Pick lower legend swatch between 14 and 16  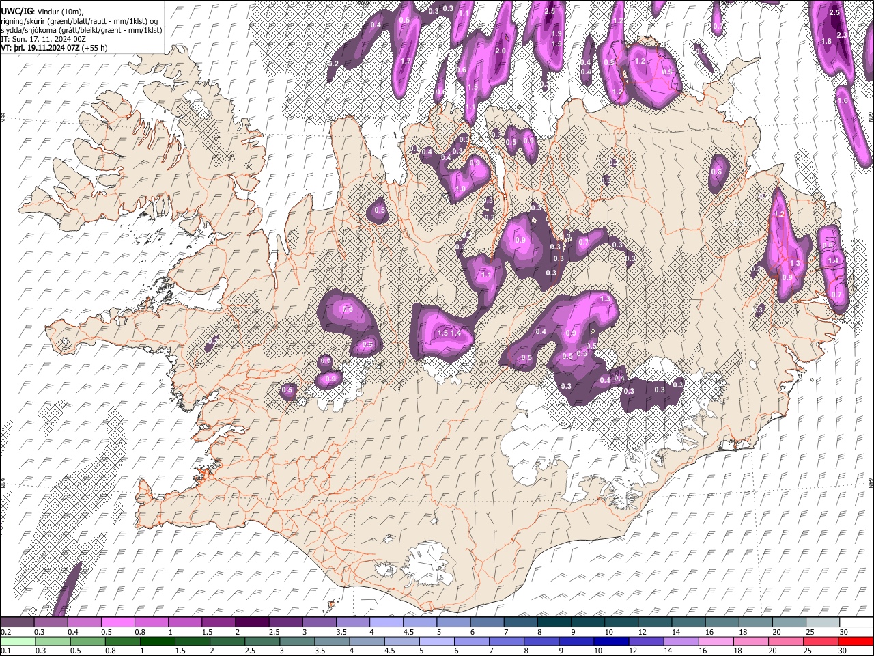pos(681,641)
